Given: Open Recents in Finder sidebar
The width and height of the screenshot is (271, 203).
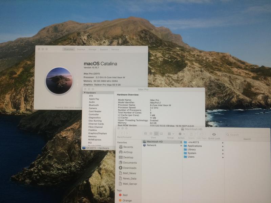Looking at the screenshot, I should 126,147.
